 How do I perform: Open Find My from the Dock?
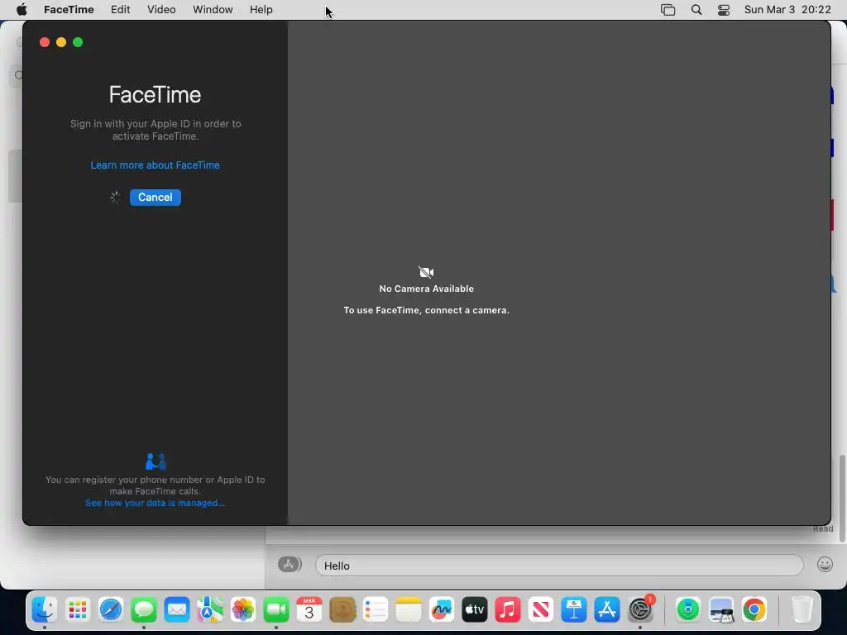pyautogui.click(x=687, y=609)
